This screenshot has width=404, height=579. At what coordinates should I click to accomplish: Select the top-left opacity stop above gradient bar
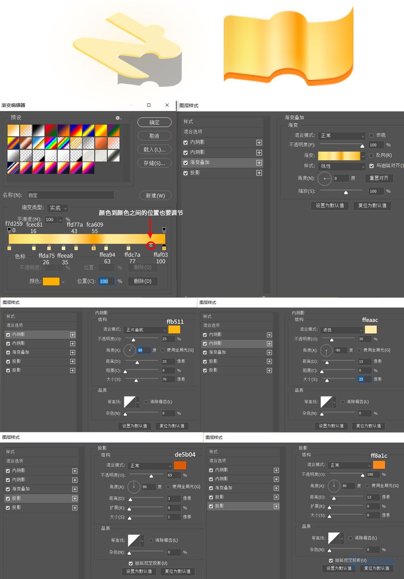(x=9, y=230)
